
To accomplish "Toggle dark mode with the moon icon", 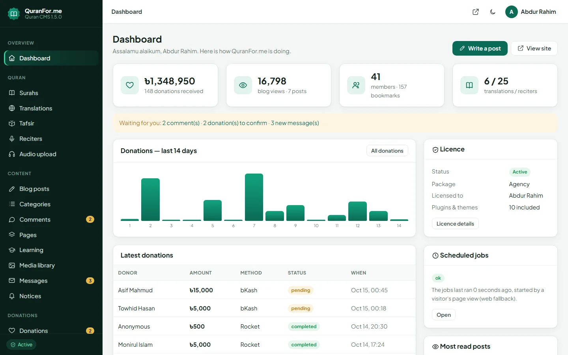I will [x=493, y=12].
